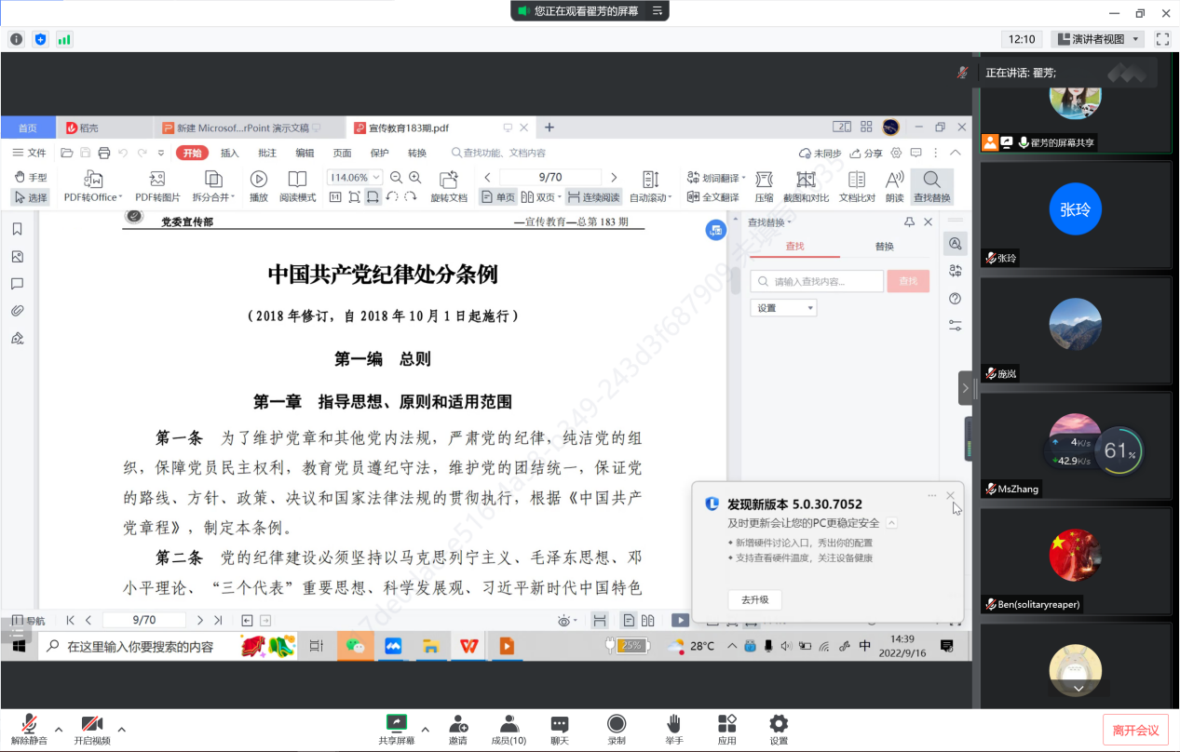Image resolution: width=1180 pixels, height=752 pixels.
Task: Enable 单页 single page view
Action: pyautogui.click(x=498, y=197)
